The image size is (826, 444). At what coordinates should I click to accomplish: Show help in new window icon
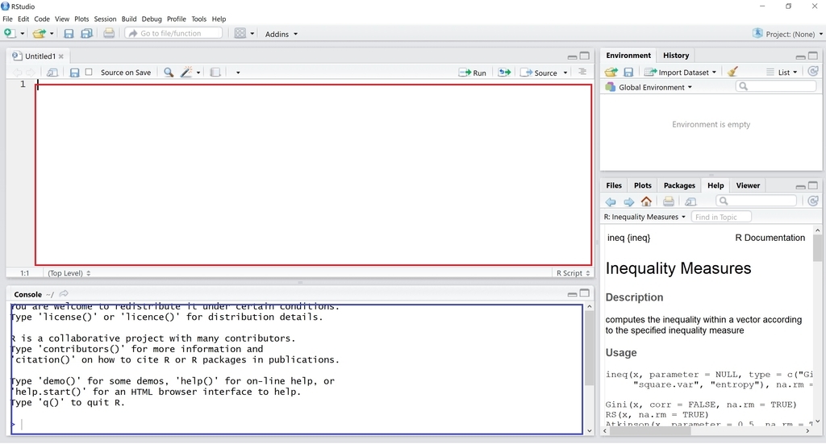690,201
